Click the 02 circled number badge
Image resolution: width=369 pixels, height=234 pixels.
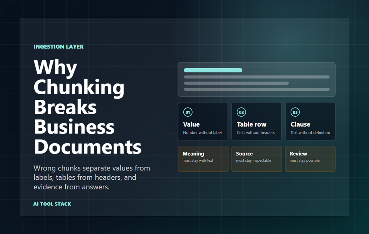(241, 112)
